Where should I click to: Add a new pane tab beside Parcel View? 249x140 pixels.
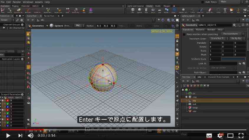[x=63, y=16]
